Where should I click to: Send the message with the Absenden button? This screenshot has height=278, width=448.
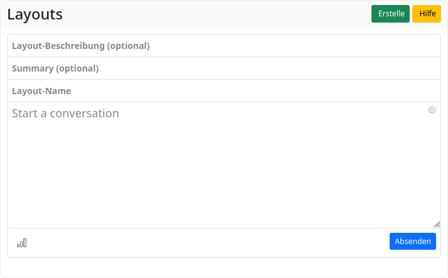point(412,242)
